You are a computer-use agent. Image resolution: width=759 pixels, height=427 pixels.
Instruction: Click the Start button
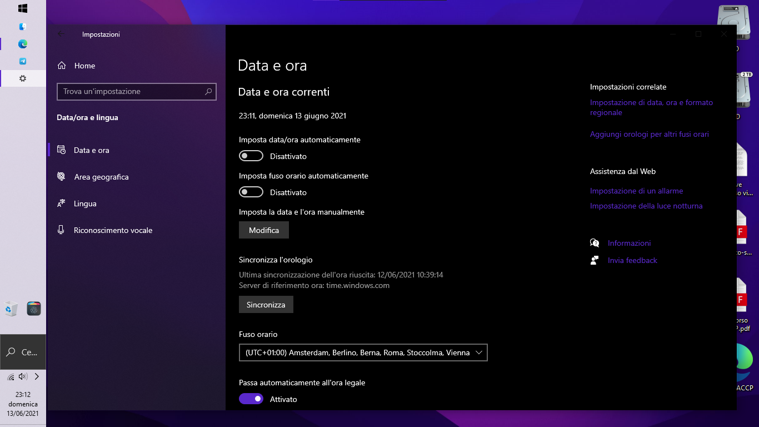(x=22, y=8)
